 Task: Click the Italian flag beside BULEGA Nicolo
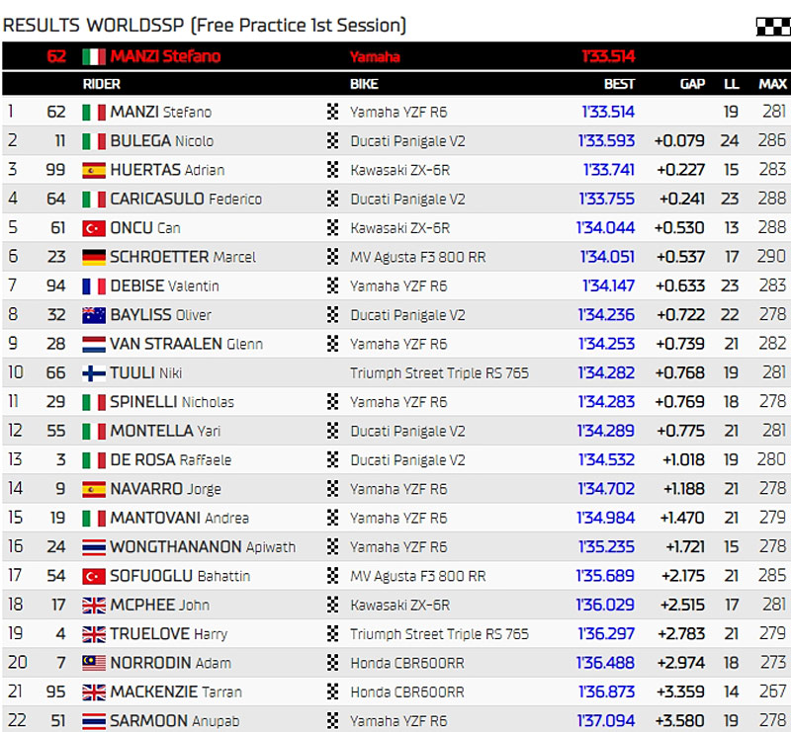(94, 141)
